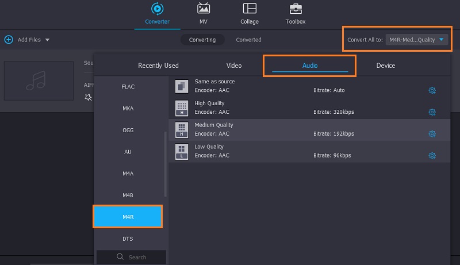460x265 pixels.
Task: Click the format Search field
Action: coord(131,257)
